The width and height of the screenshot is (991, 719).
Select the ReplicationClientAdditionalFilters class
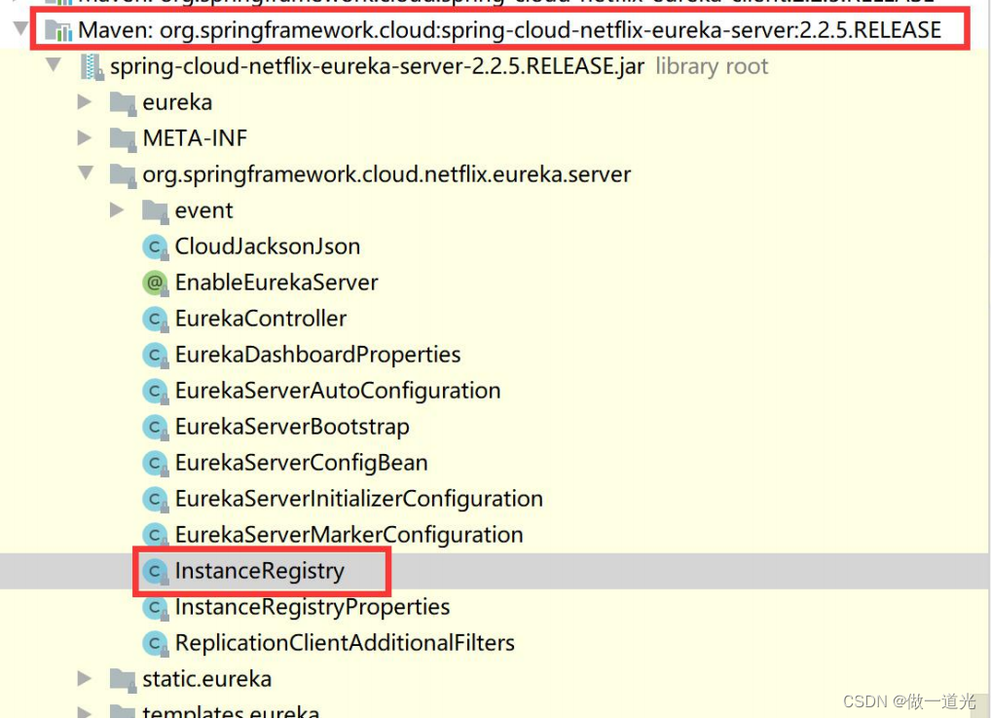click(x=344, y=642)
